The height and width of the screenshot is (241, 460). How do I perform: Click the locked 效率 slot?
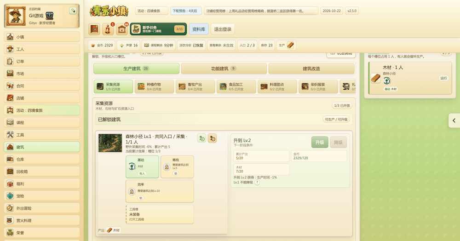160,191
